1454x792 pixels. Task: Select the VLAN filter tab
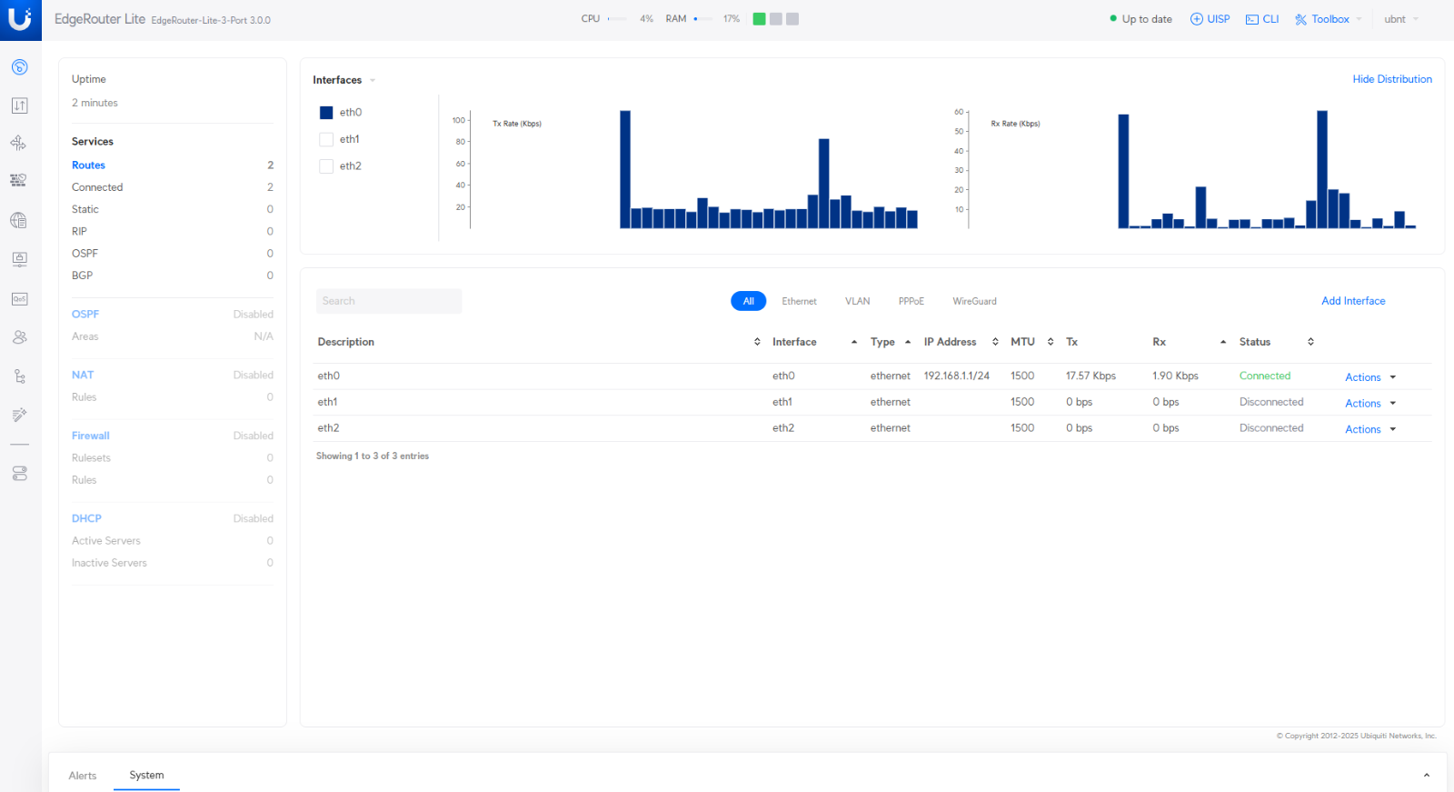pos(857,301)
